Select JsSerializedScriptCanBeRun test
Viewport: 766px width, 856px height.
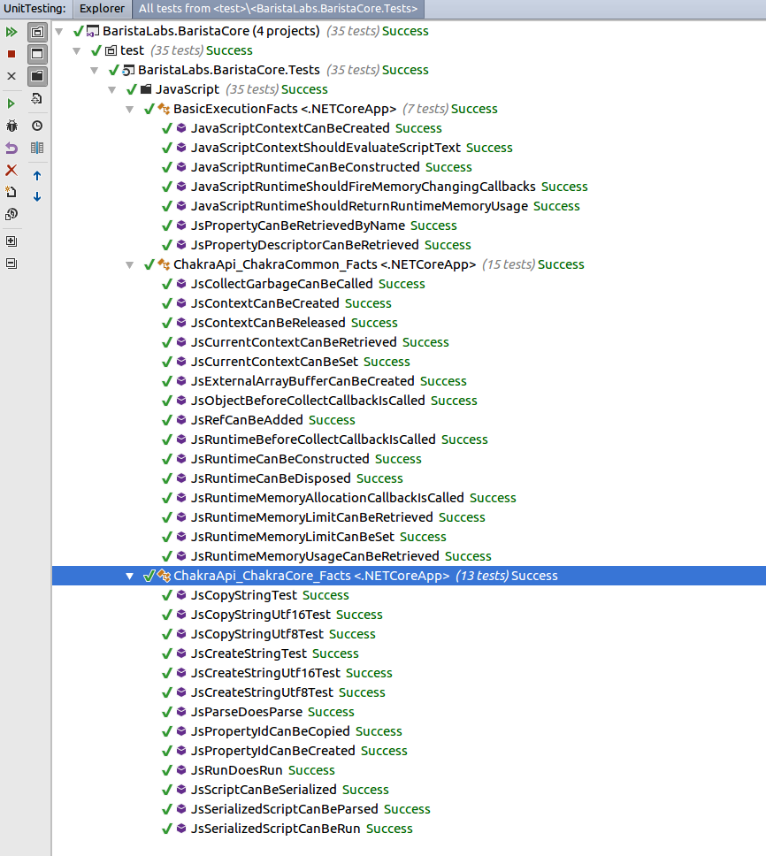click(276, 829)
